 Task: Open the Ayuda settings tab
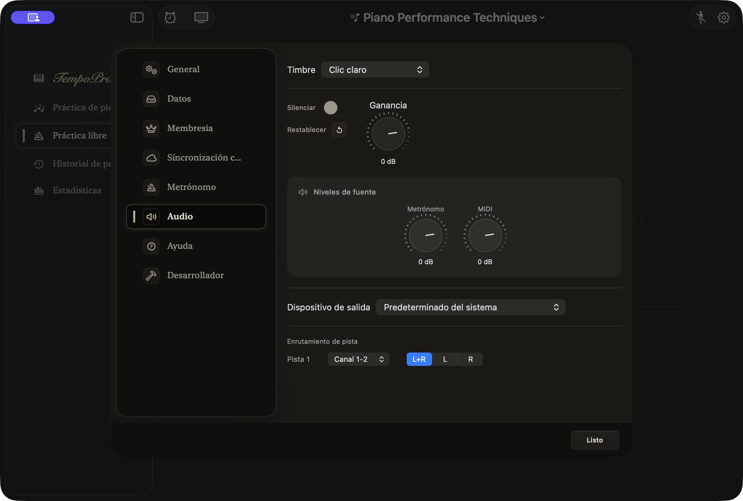(x=196, y=246)
